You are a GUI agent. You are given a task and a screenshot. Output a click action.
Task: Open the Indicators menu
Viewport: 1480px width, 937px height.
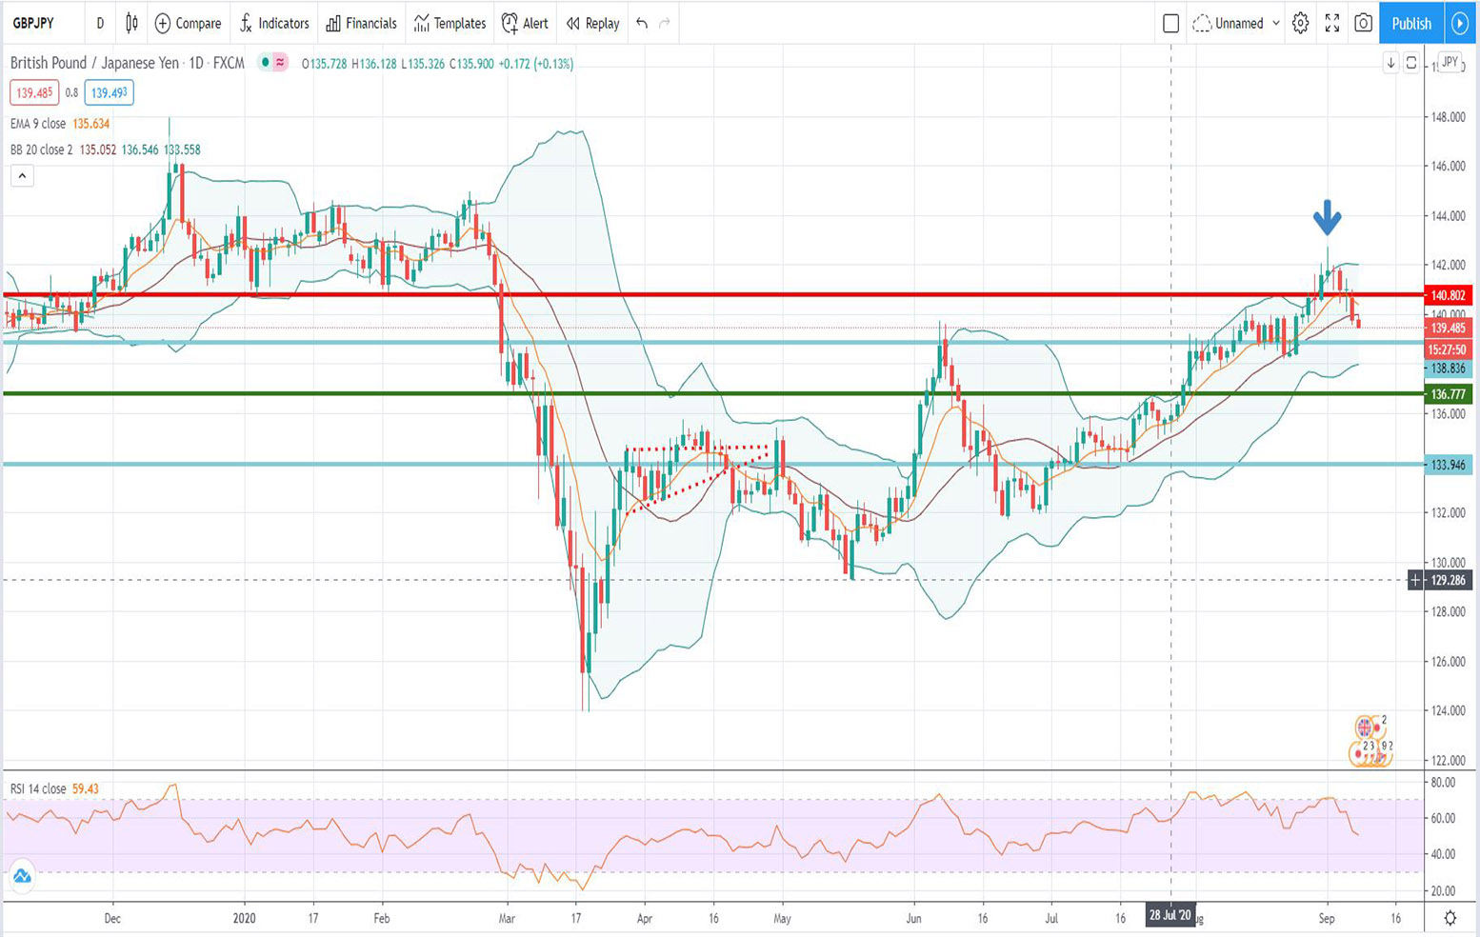coord(274,23)
